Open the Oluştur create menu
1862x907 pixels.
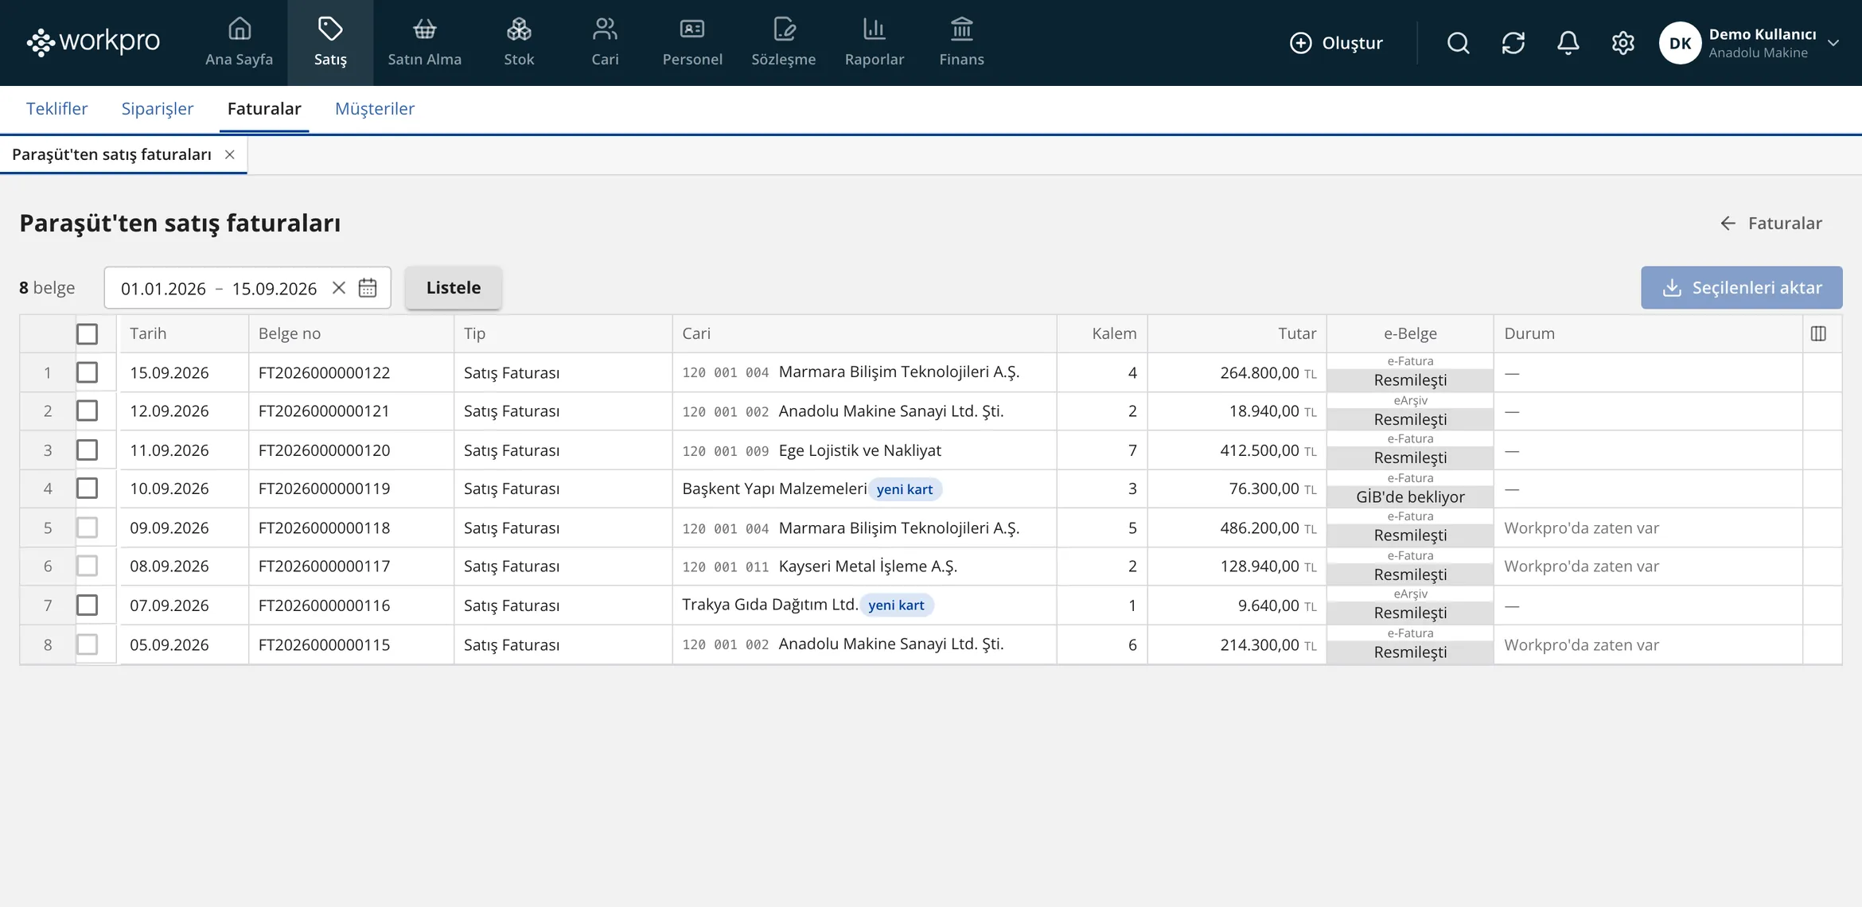pyautogui.click(x=1336, y=43)
